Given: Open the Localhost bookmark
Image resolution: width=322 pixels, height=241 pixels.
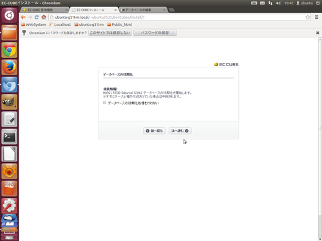Looking at the screenshot, I should click(60, 24).
